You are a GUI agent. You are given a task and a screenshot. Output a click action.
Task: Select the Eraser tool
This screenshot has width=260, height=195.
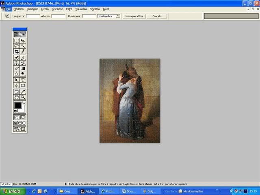coord(16,68)
